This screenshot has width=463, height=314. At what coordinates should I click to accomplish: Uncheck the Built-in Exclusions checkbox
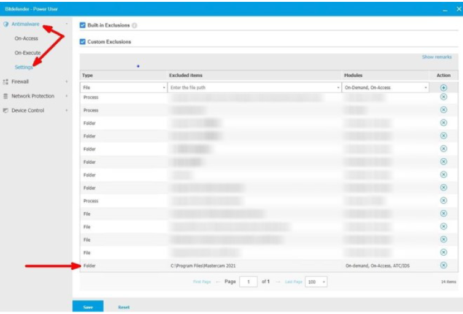pyautogui.click(x=83, y=25)
